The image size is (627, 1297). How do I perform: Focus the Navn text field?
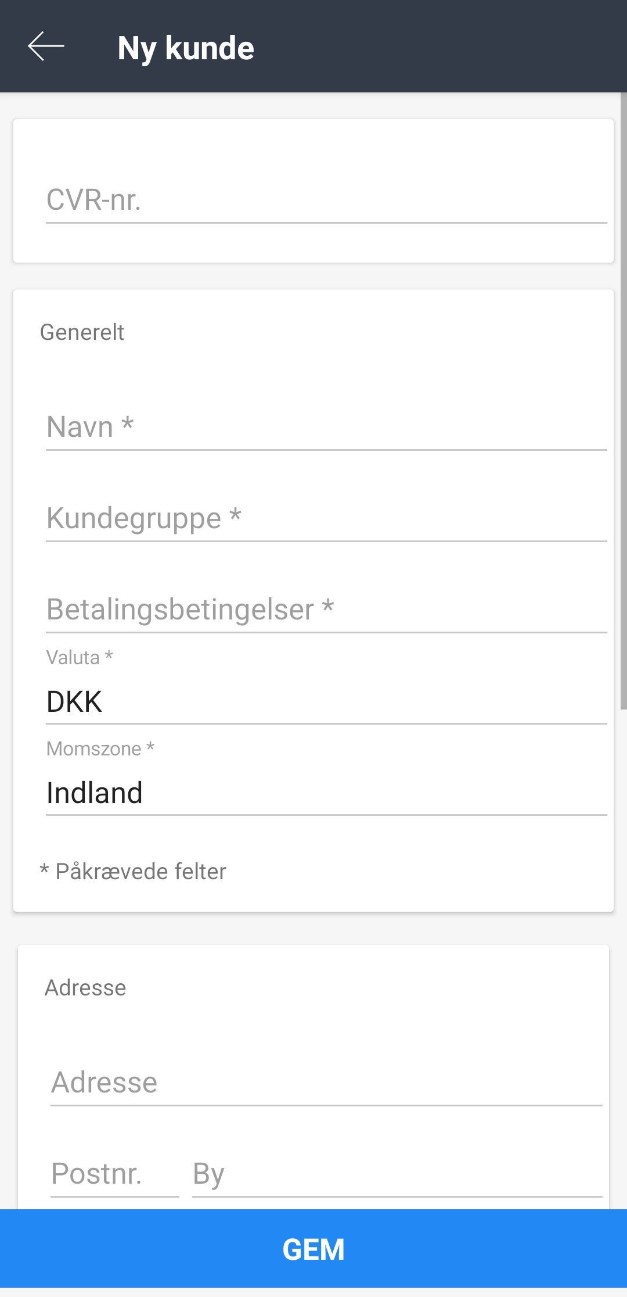click(325, 428)
